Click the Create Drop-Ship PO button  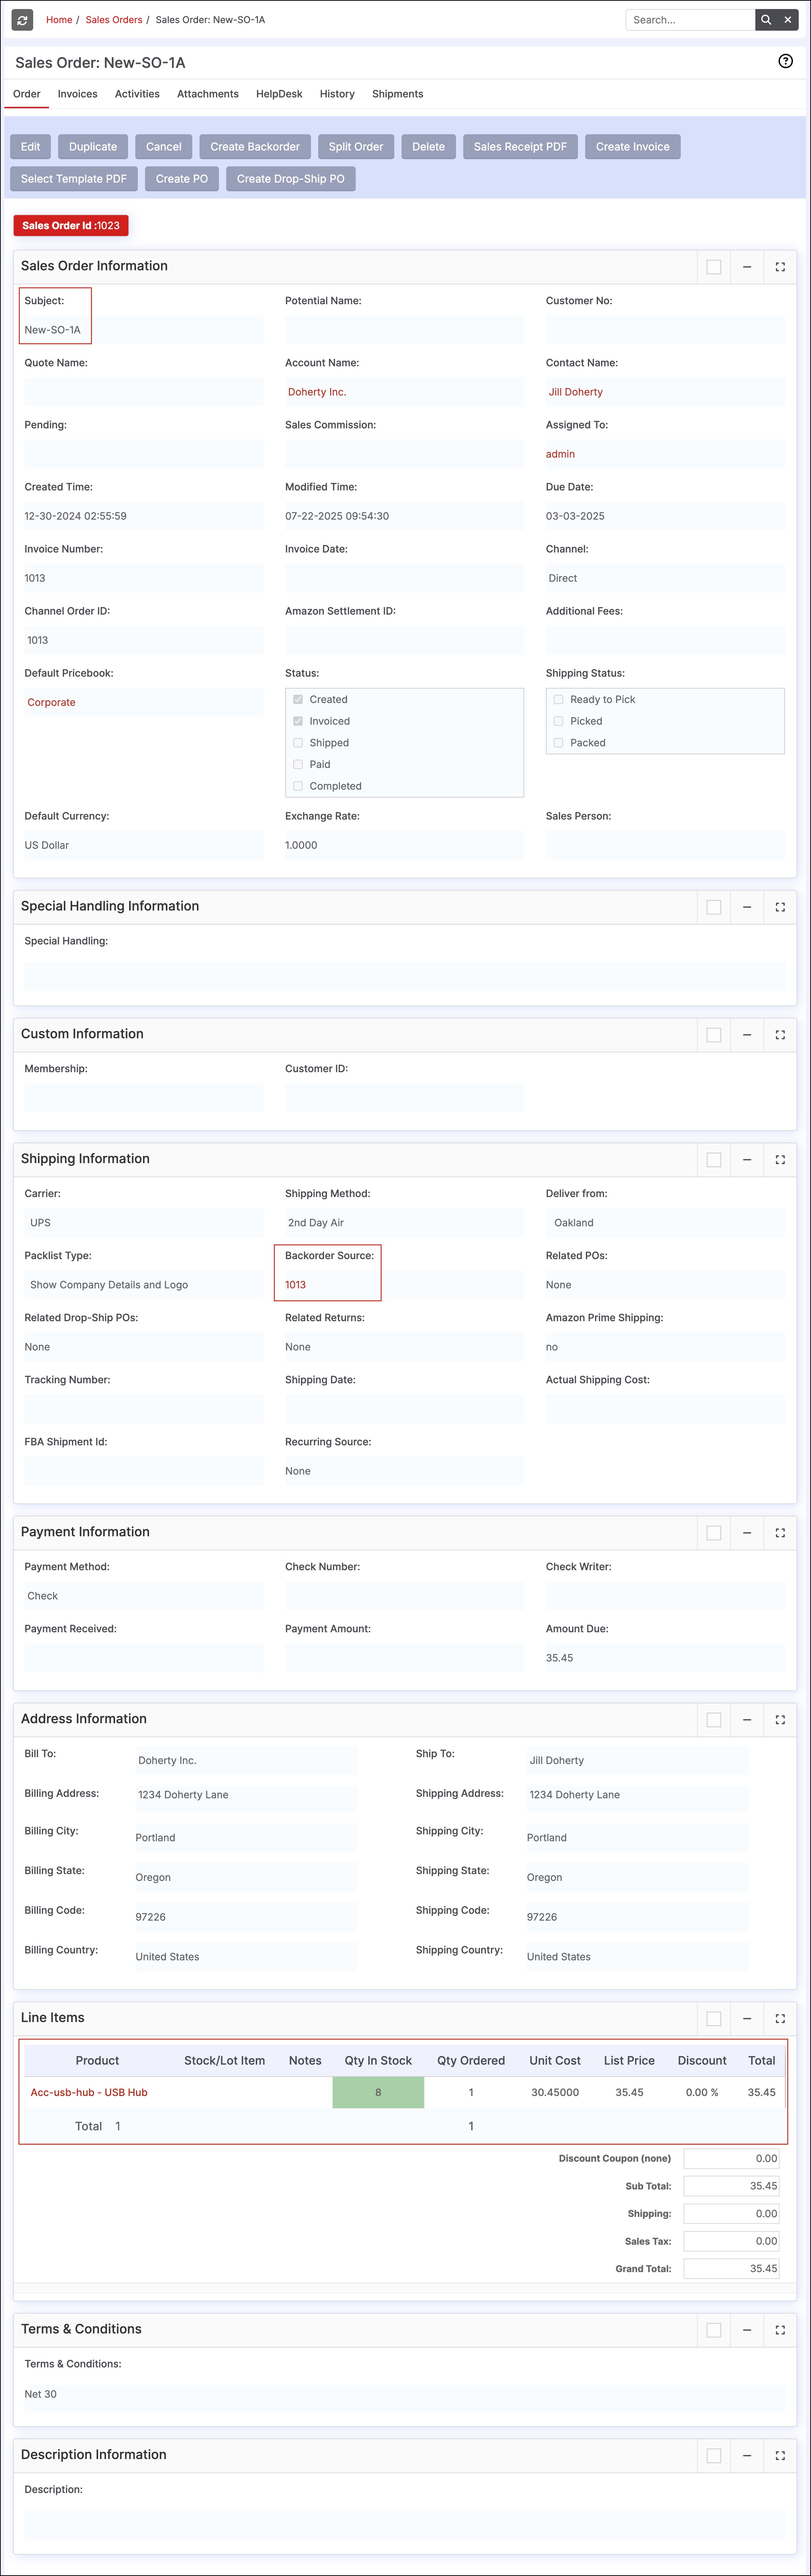pyautogui.click(x=291, y=179)
